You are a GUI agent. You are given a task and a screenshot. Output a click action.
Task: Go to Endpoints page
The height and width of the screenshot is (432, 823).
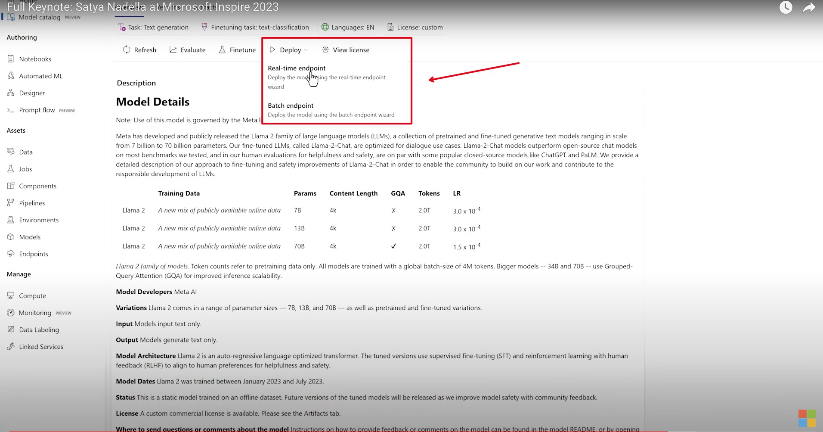34,254
